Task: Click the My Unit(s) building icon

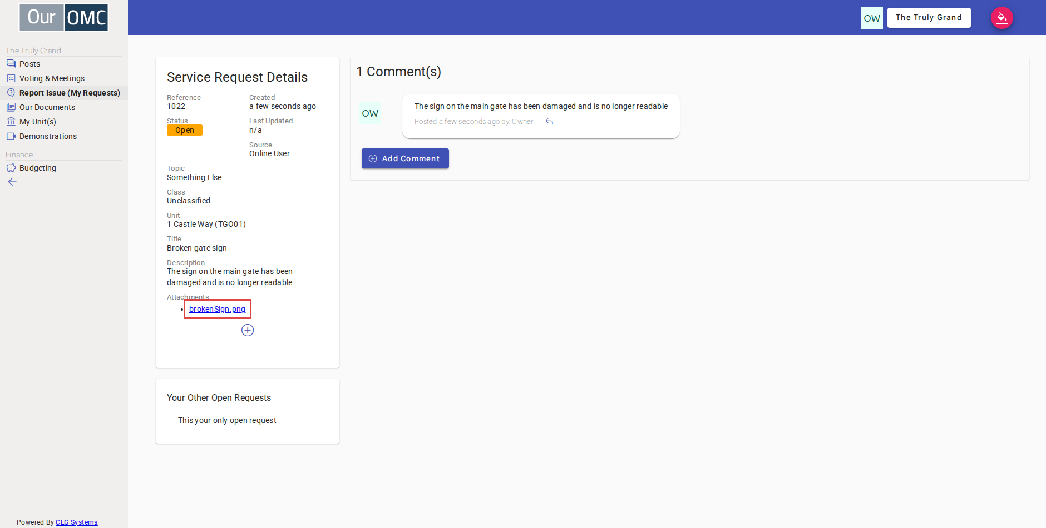Action: tap(11, 122)
